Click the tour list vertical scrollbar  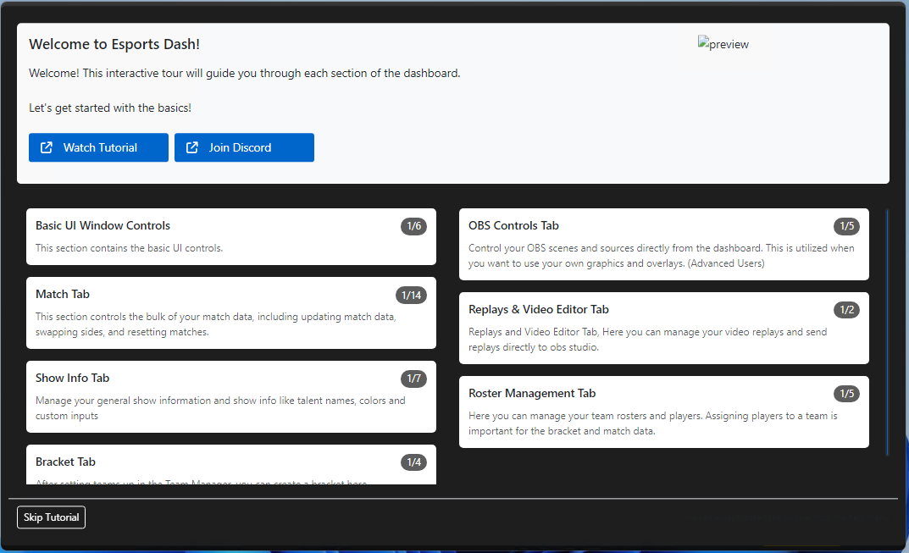[x=887, y=332]
